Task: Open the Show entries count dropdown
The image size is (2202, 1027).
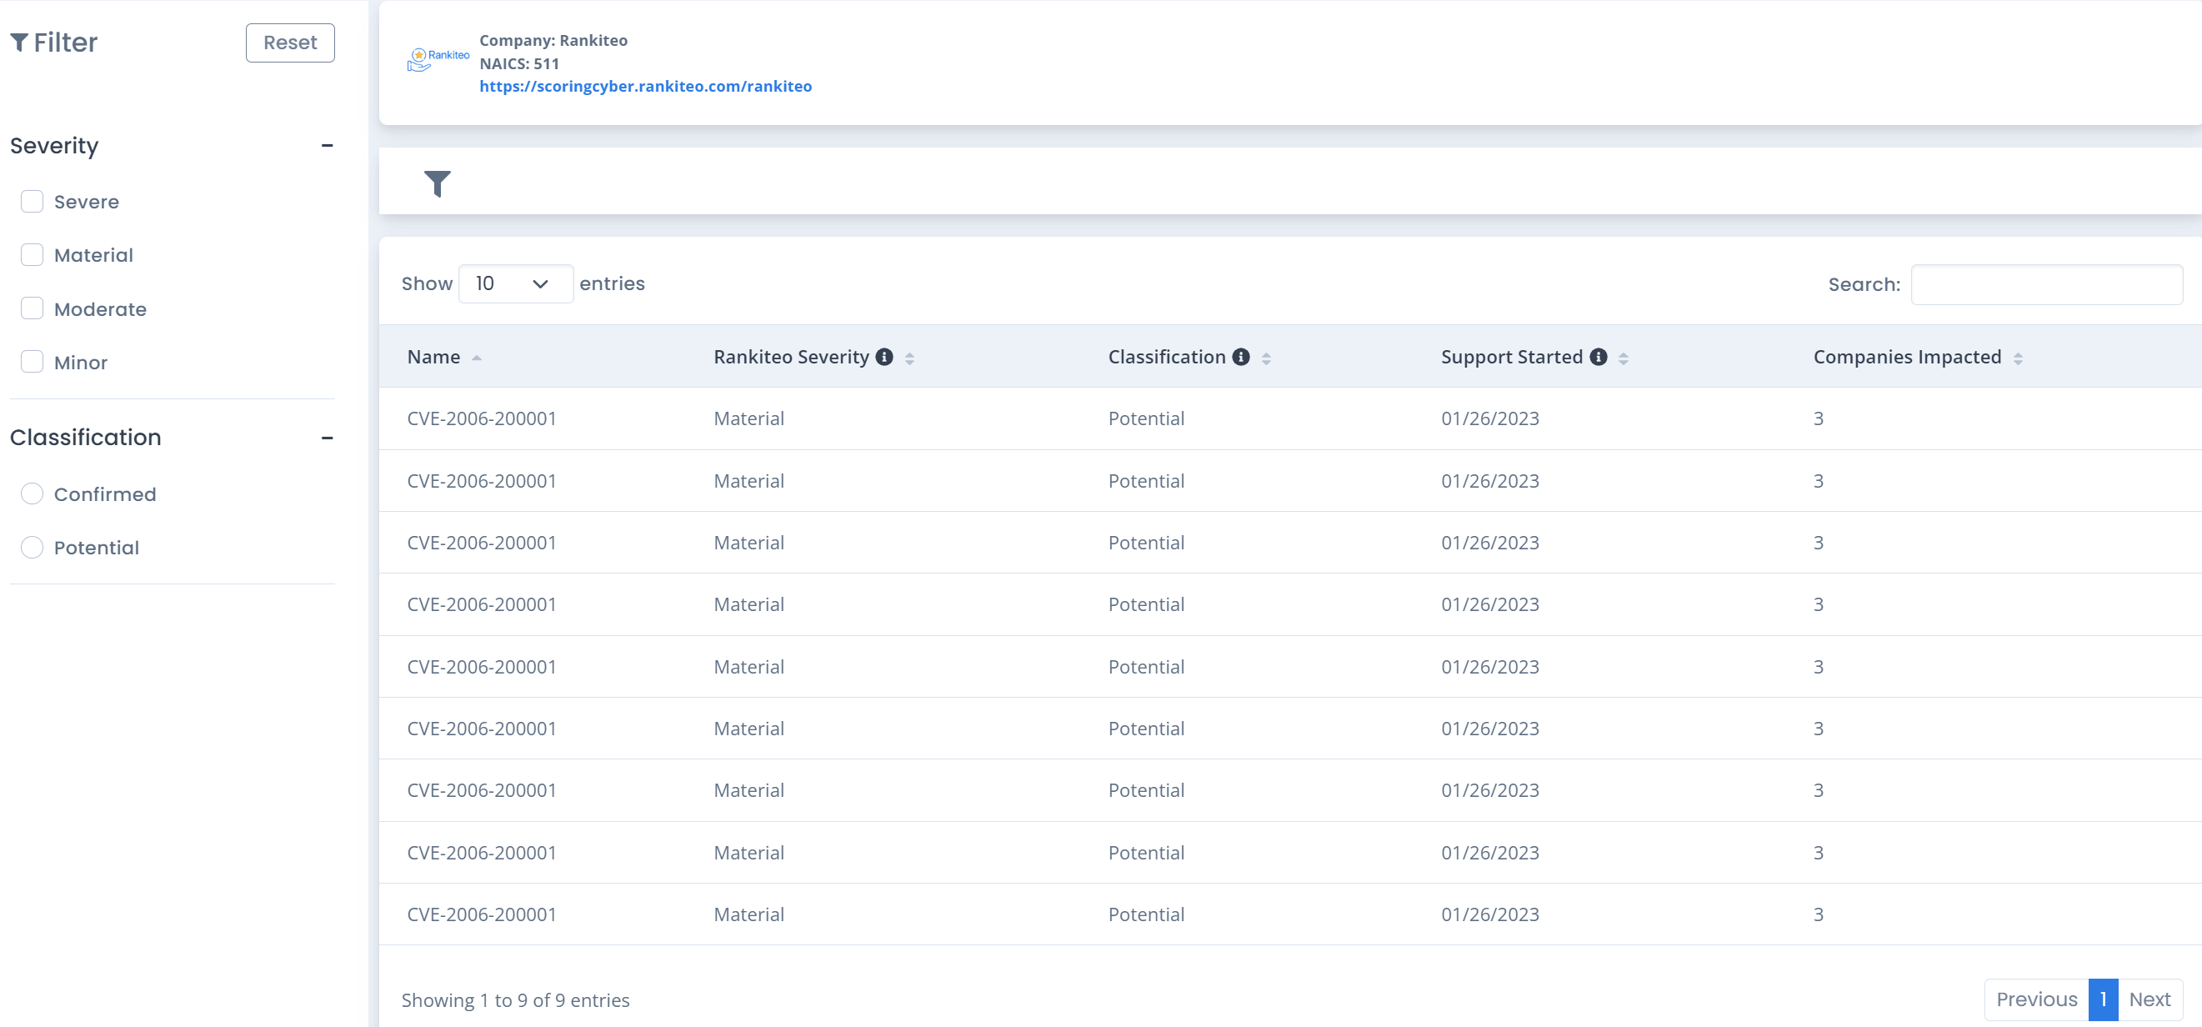Action: click(x=514, y=284)
